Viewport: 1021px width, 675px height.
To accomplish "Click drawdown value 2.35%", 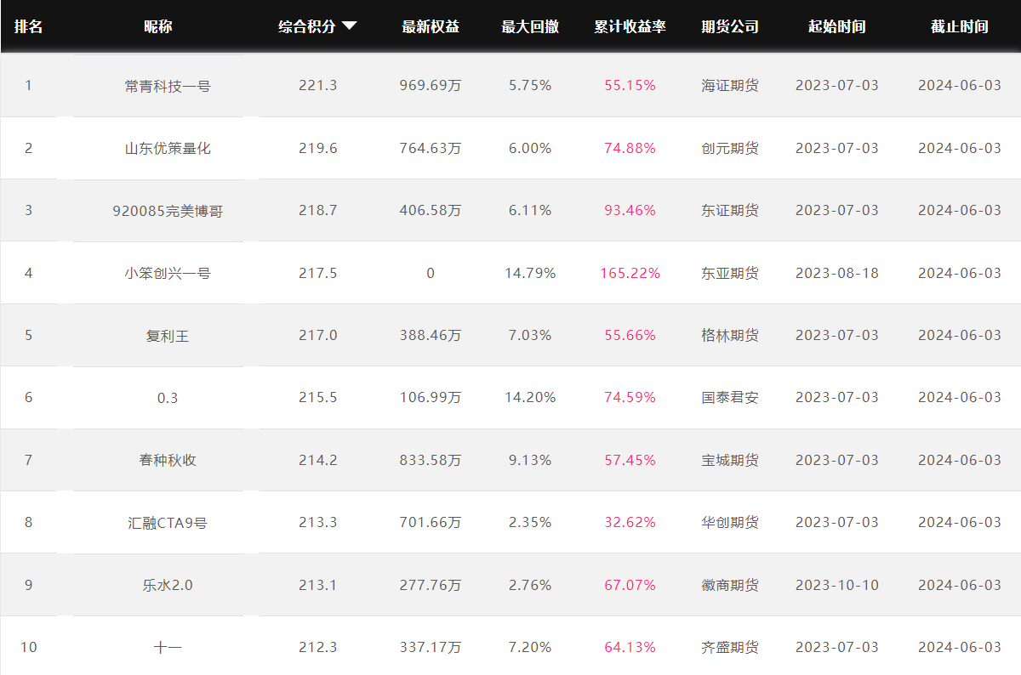I will 530,522.
